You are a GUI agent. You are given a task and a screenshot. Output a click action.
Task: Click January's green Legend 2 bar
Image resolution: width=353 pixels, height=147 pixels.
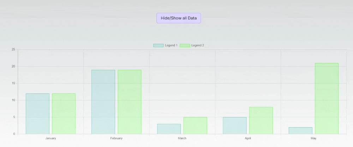64,114
